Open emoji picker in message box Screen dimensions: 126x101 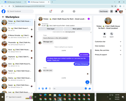[x=86, y=88]
